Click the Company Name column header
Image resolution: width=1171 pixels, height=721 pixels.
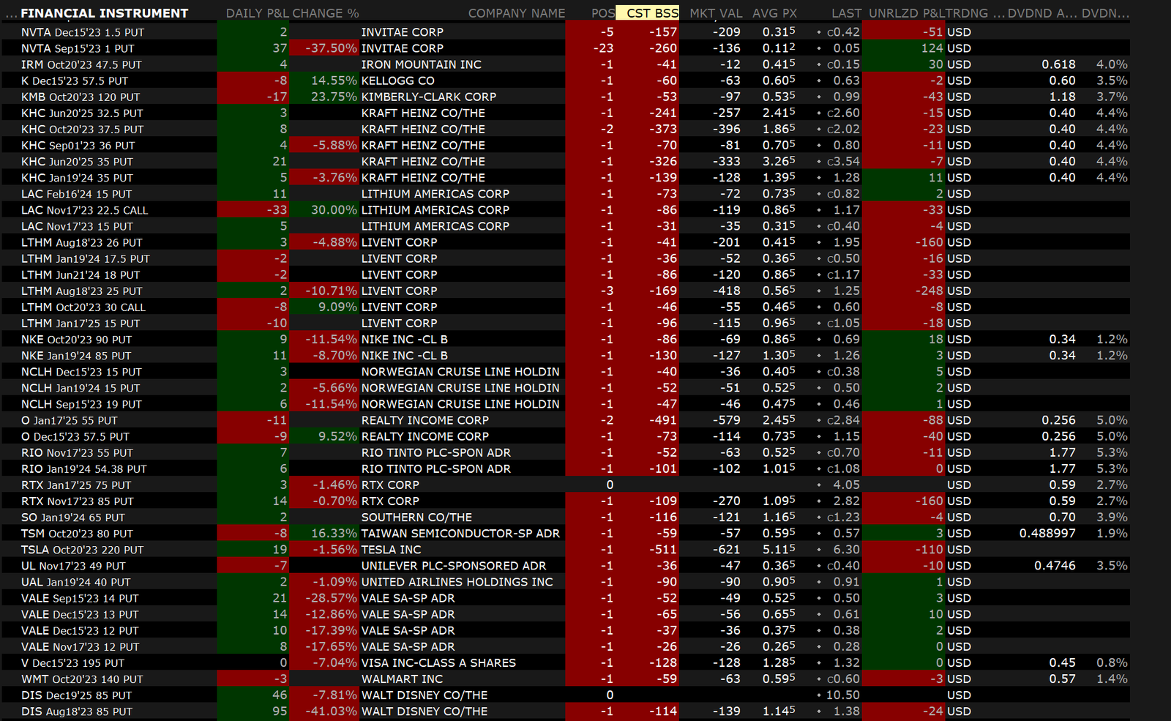[x=516, y=13]
